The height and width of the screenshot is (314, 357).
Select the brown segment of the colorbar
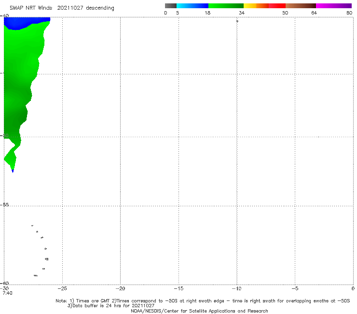pyautogui.click(x=301, y=6)
